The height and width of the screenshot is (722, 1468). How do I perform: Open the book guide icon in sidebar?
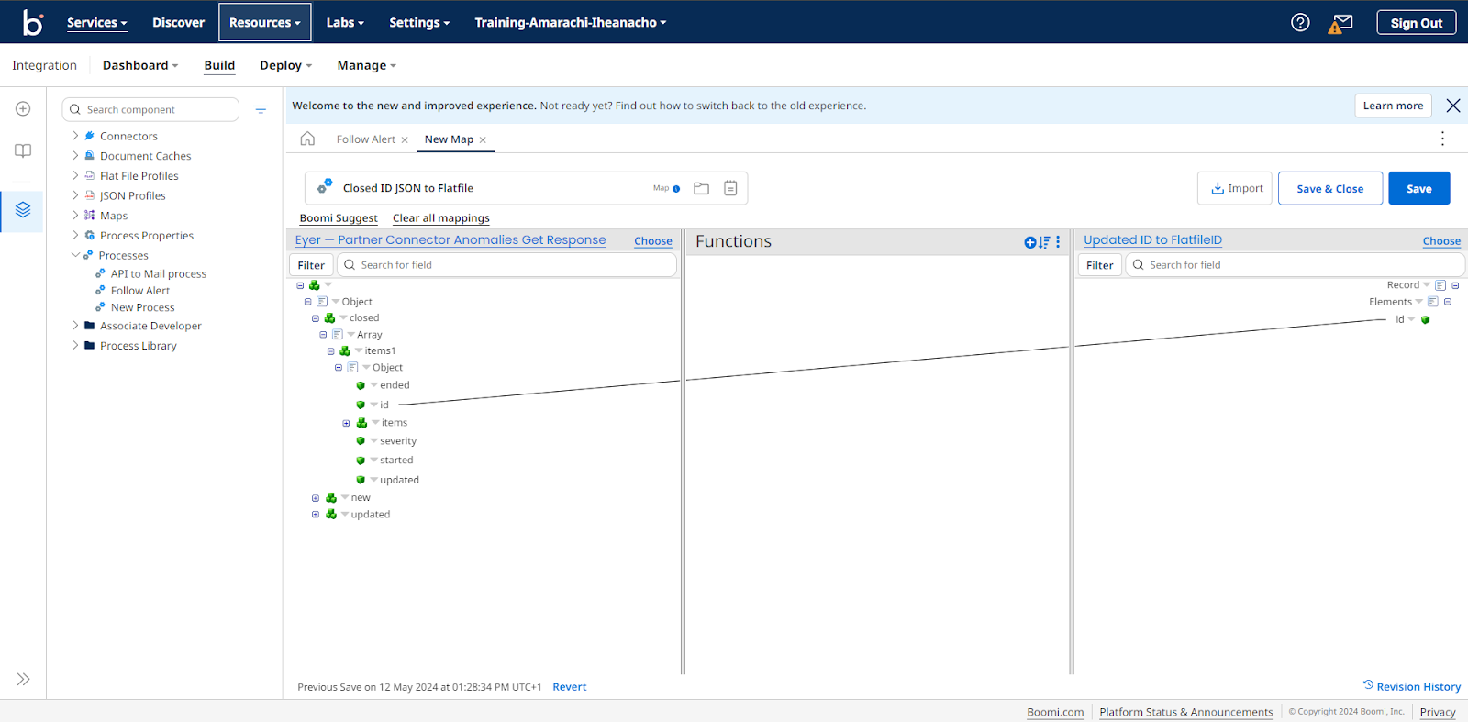pyautogui.click(x=23, y=151)
